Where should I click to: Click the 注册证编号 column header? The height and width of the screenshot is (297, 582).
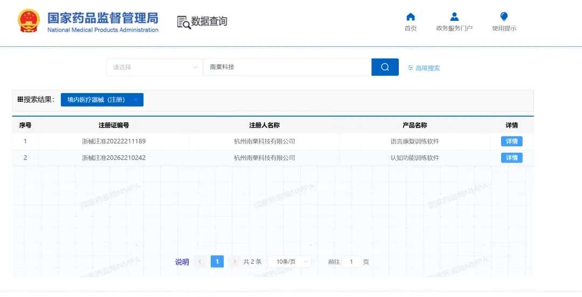(x=114, y=125)
